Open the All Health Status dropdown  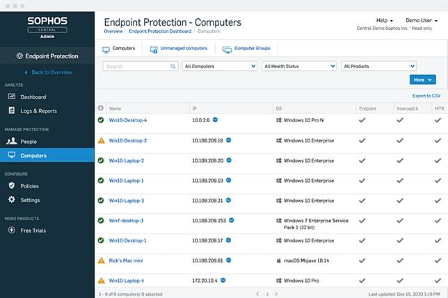point(299,67)
